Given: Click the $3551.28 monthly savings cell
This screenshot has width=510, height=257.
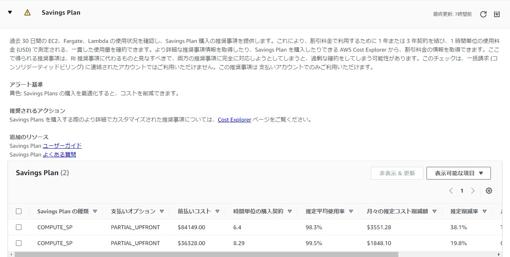Looking at the screenshot, I should click(379, 227).
